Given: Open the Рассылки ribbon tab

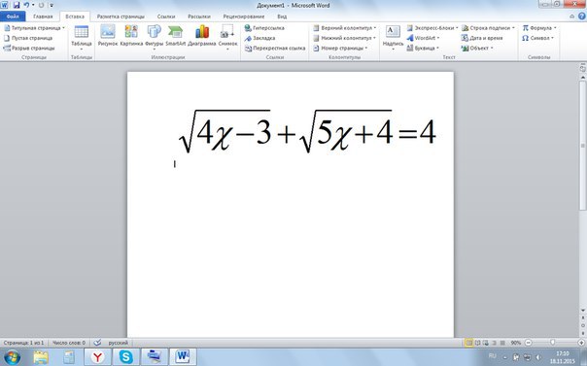Looking at the screenshot, I should pyautogui.click(x=199, y=17).
